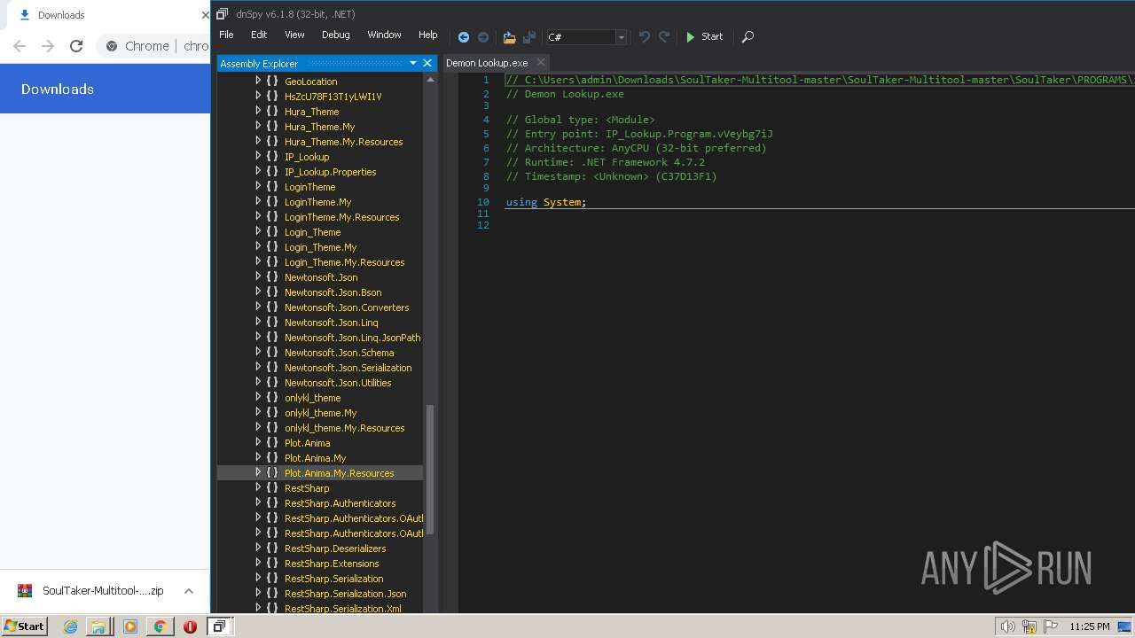Open file with the folder toolbar icon
1135x638 pixels.
[x=509, y=37]
